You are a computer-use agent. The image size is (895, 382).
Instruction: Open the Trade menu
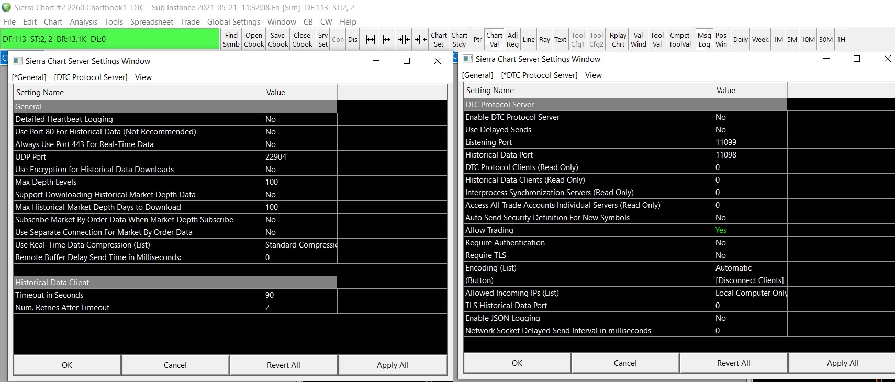[x=190, y=22]
